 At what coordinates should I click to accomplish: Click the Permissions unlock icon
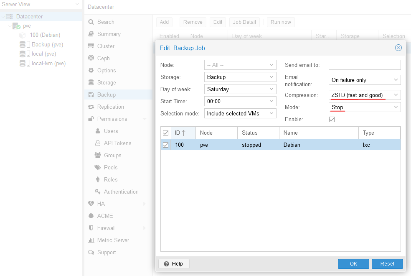(x=91, y=119)
